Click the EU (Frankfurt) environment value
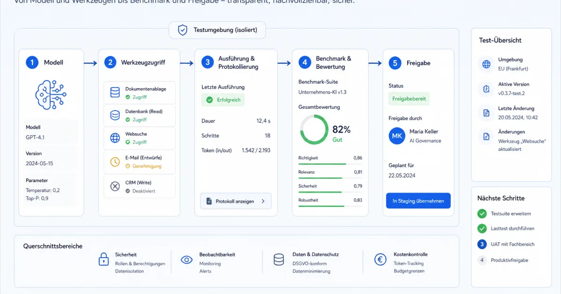The height and width of the screenshot is (294, 561). point(514,69)
